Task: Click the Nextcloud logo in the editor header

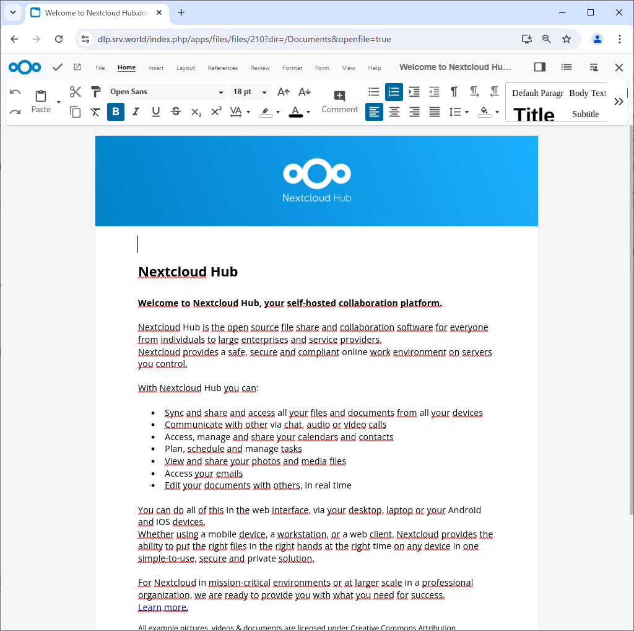Action: [25, 67]
